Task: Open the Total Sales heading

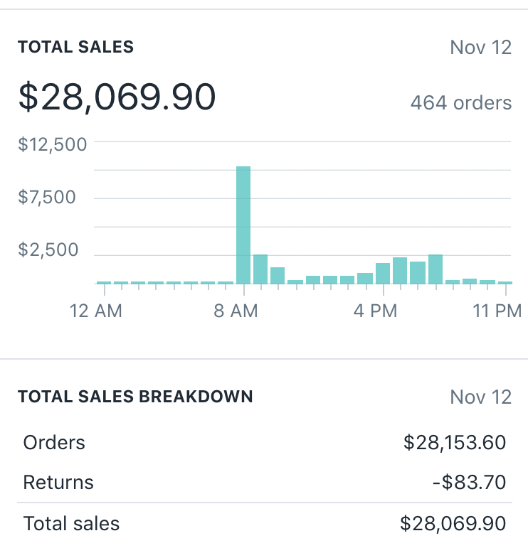Action: (75, 48)
